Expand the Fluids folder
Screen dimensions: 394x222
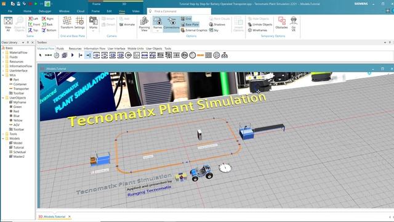(3, 57)
